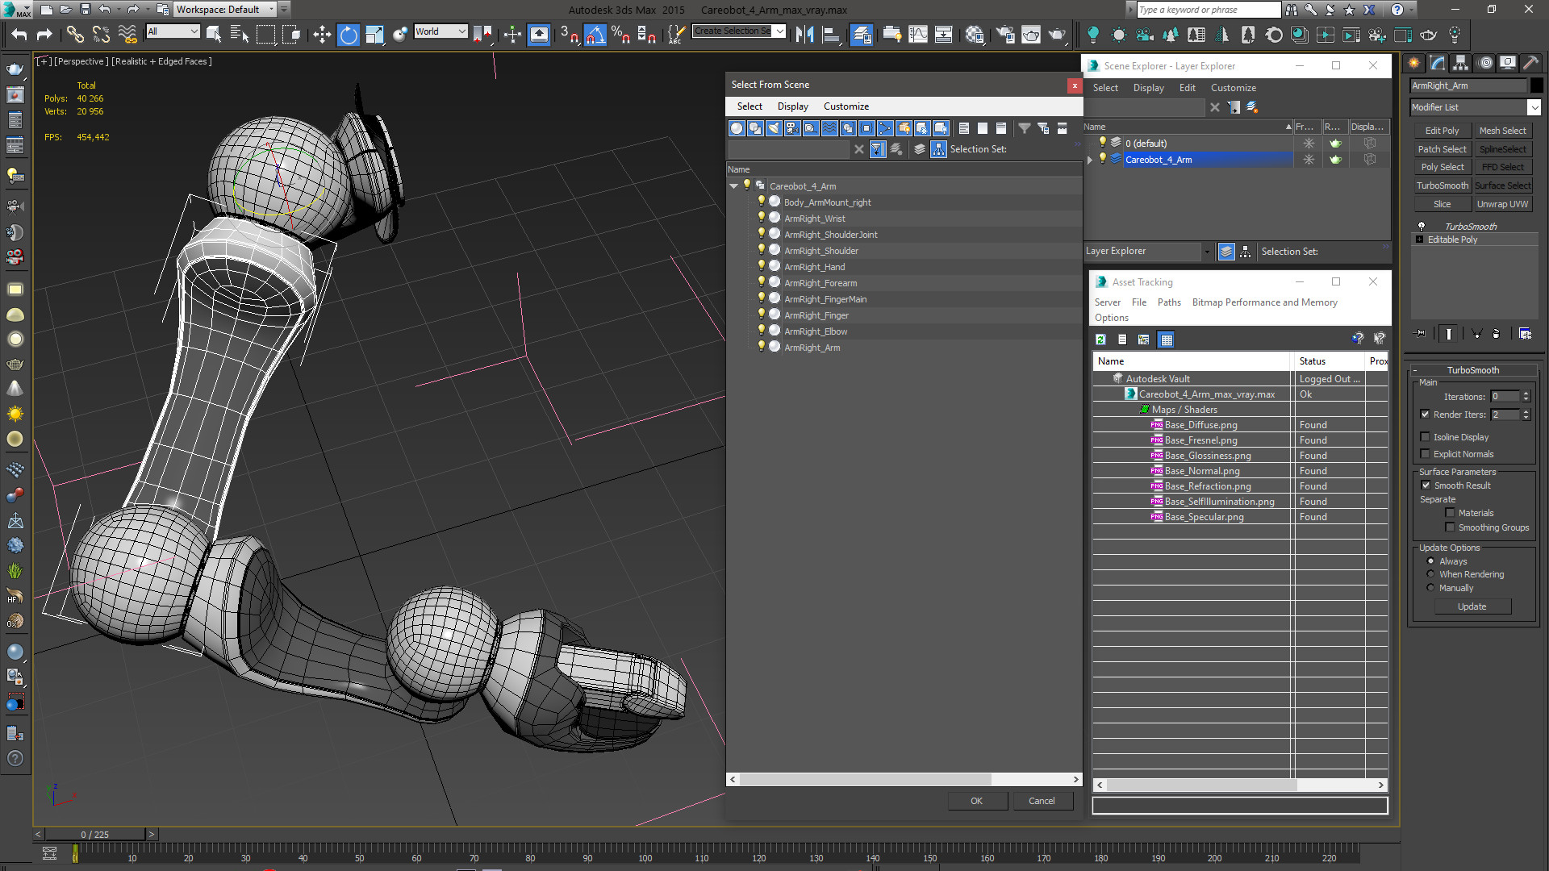Click the Display tab in Select From Scene

point(791,106)
